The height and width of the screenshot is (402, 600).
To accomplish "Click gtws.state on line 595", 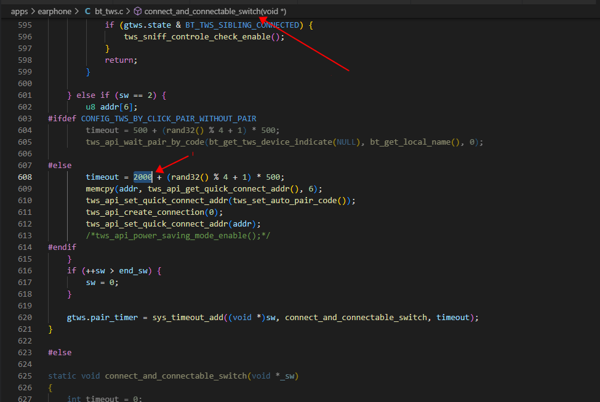I will pos(147,25).
